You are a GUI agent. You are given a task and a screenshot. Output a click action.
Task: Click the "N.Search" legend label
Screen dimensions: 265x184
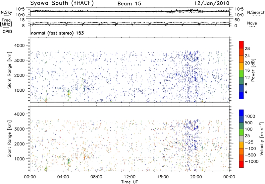coord(256,12)
